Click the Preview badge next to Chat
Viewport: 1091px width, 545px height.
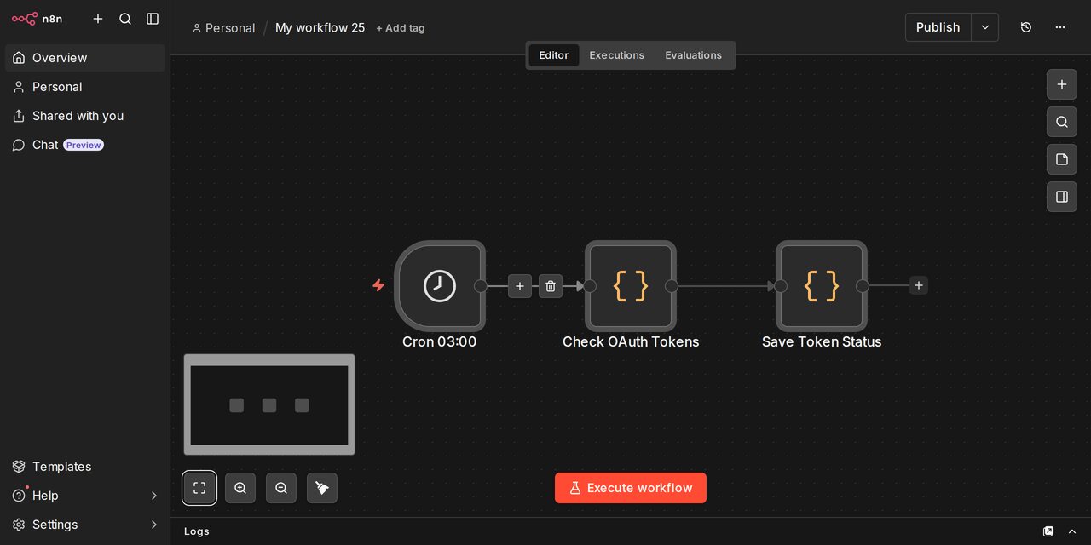[84, 145]
